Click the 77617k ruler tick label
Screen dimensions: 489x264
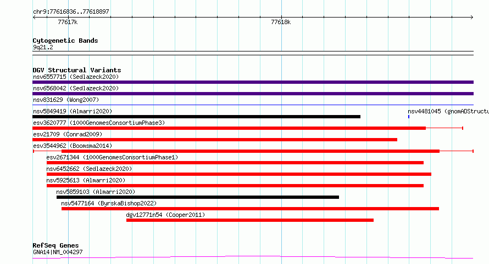tap(68, 22)
